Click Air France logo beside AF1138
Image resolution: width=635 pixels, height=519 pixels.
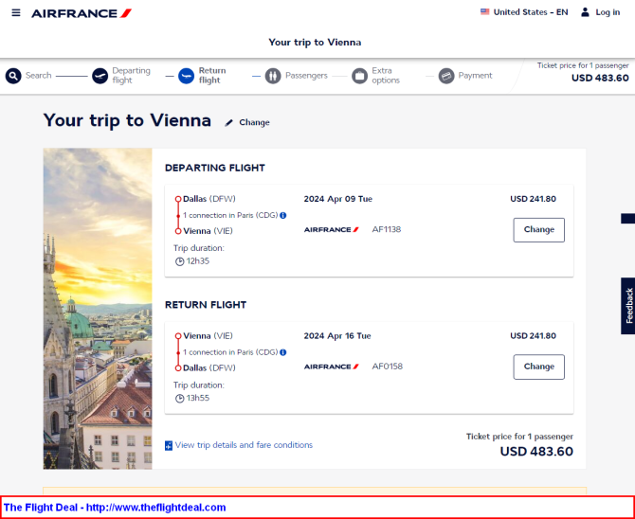click(332, 229)
